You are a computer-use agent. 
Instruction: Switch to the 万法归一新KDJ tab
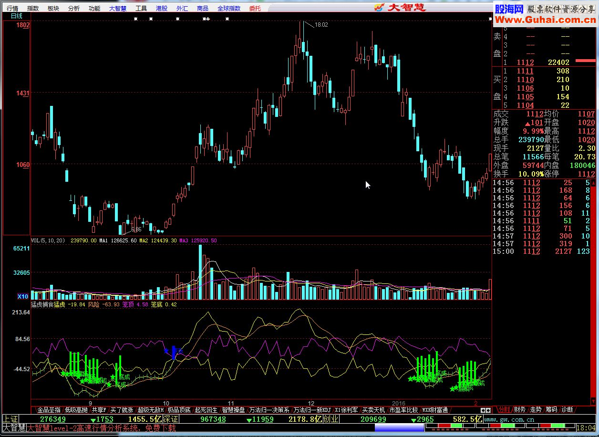[x=312, y=410]
